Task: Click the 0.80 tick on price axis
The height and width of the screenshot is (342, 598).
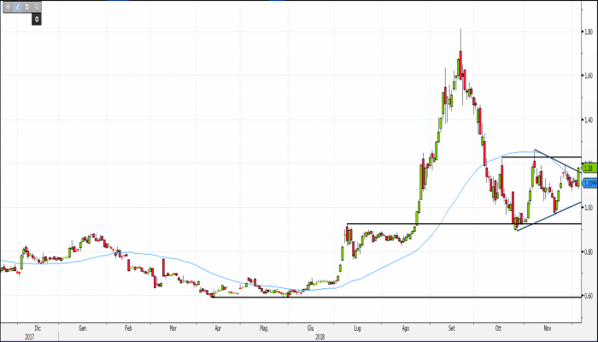Action: (589, 251)
